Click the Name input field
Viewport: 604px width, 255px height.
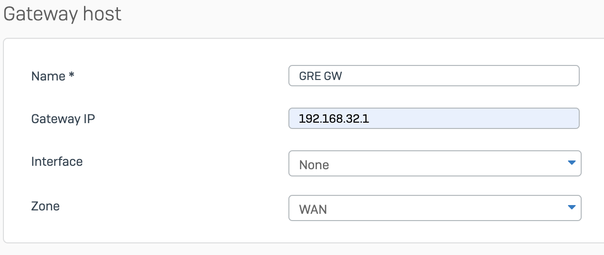pos(434,76)
